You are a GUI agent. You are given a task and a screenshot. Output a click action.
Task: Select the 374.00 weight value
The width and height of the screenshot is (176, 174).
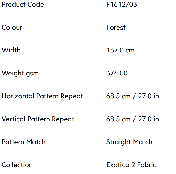tap(117, 73)
